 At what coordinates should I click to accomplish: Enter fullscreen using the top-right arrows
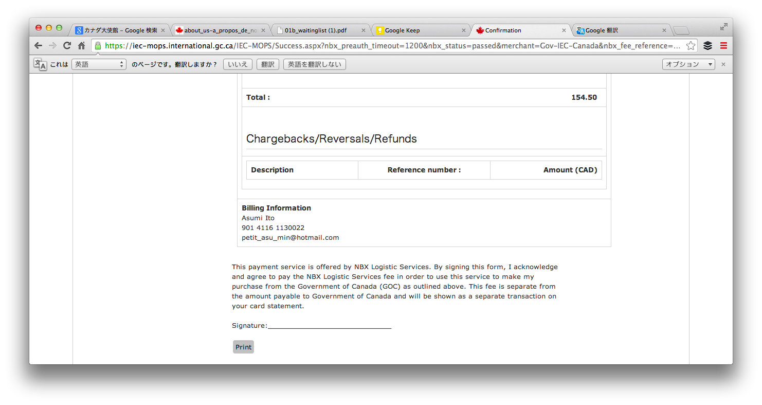(723, 27)
